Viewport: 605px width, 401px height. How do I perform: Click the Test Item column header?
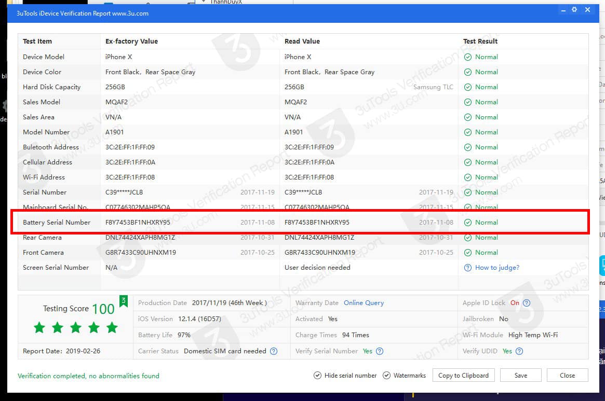[37, 42]
